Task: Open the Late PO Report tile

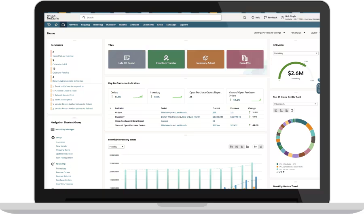Action: tap(127, 59)
